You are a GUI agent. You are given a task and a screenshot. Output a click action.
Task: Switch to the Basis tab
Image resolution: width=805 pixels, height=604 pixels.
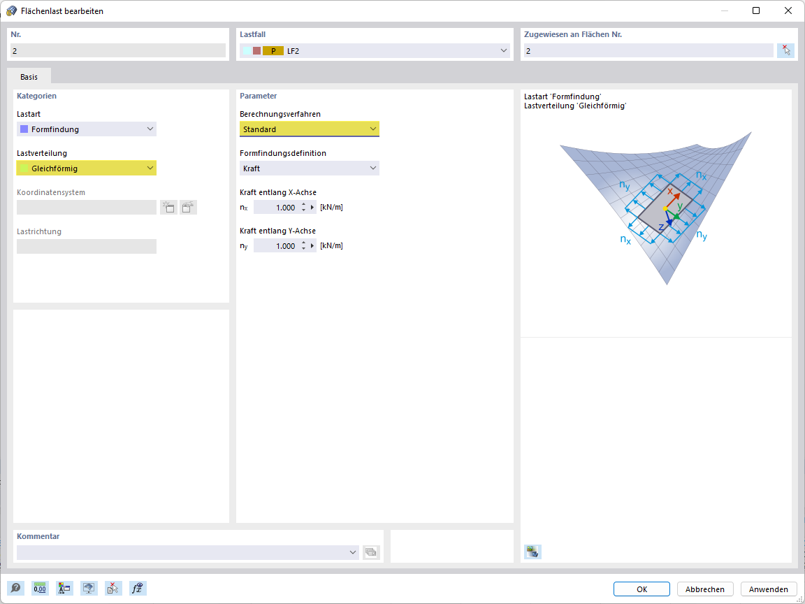(29, 76)
